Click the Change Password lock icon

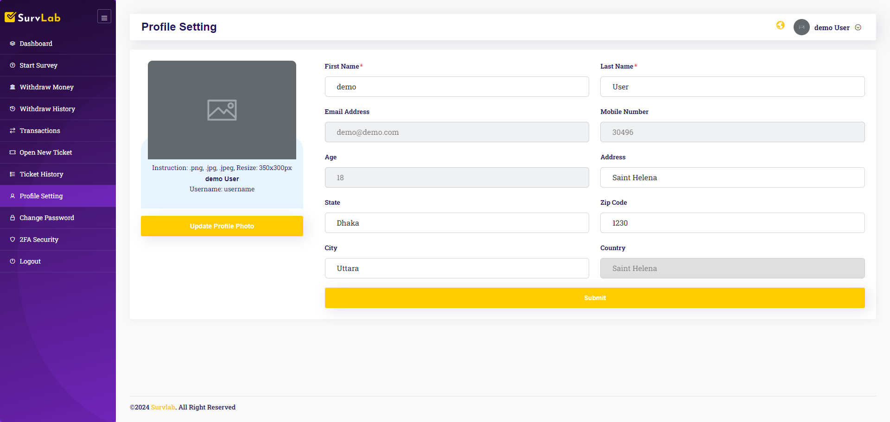tap(13, 218)
